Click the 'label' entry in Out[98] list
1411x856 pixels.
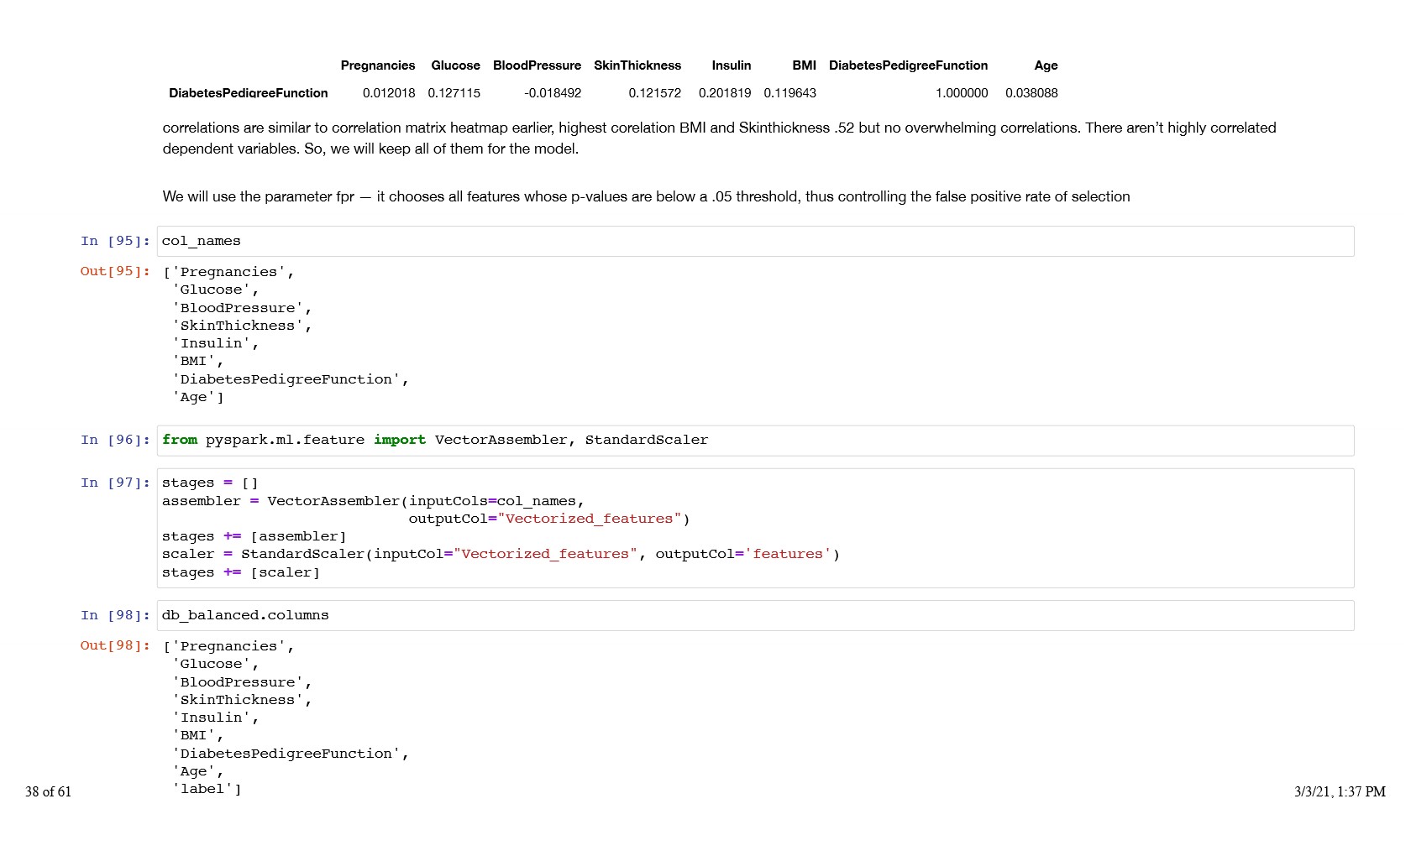coord(207,790)
